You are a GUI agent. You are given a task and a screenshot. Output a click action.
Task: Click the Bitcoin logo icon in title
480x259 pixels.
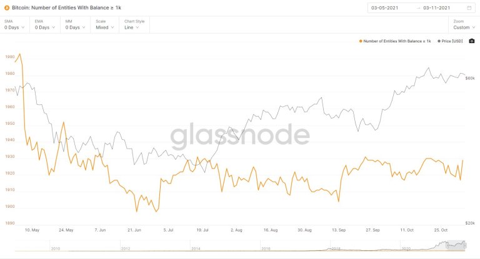(7, 8)
